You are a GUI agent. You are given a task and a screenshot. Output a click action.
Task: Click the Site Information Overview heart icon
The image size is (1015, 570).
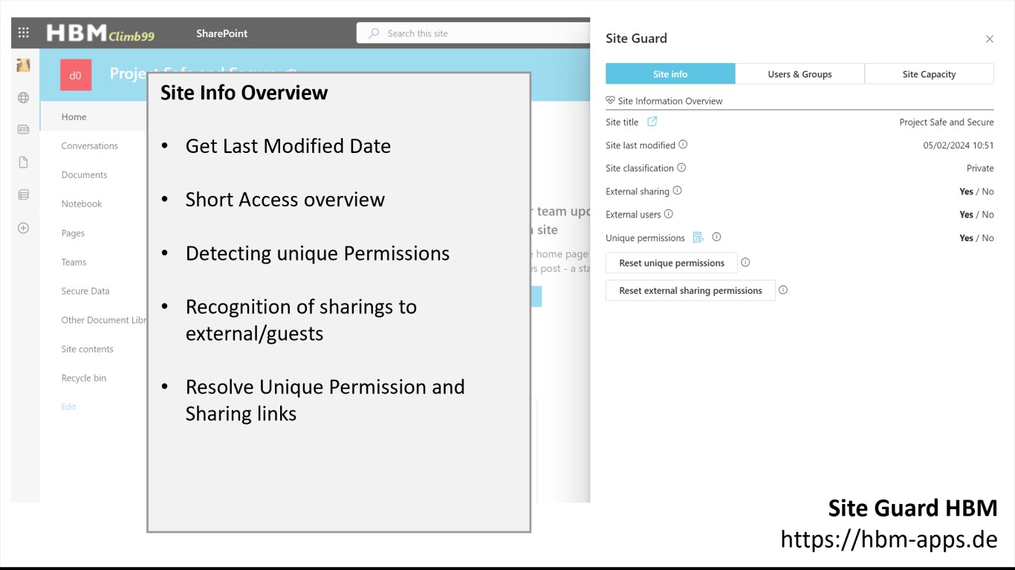click(611, 100)
